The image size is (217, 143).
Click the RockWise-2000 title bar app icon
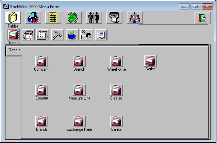[6, 7]
